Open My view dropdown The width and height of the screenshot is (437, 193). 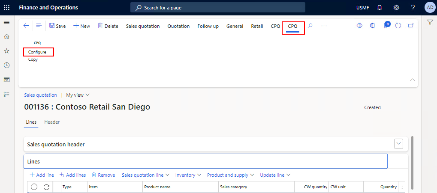tap(78, 95)
